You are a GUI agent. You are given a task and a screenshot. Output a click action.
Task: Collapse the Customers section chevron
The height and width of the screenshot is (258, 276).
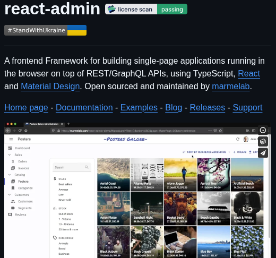tap(10, 195)
